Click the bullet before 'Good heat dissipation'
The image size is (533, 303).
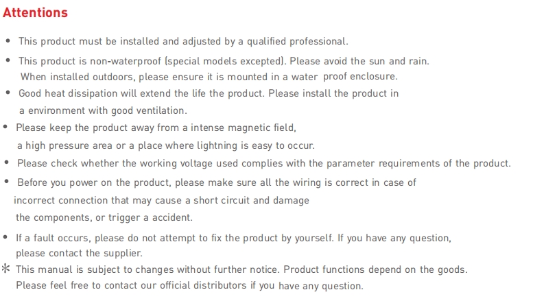pos(8,93)
